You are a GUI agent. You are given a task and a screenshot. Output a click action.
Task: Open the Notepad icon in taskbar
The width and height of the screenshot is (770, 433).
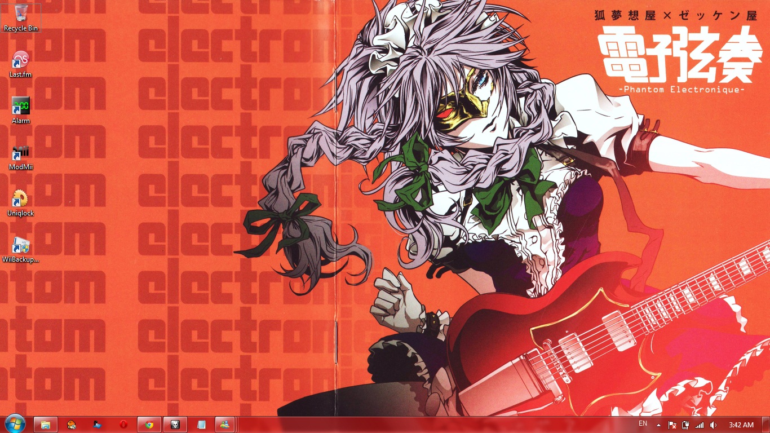click(x=201, y=425)
